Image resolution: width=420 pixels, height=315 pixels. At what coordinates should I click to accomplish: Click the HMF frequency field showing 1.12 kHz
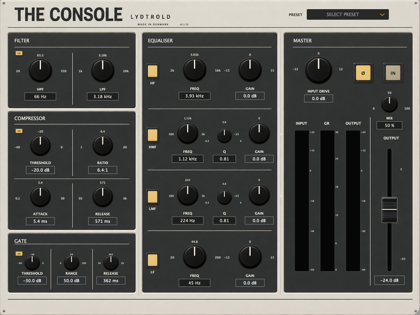pos(188,159)
